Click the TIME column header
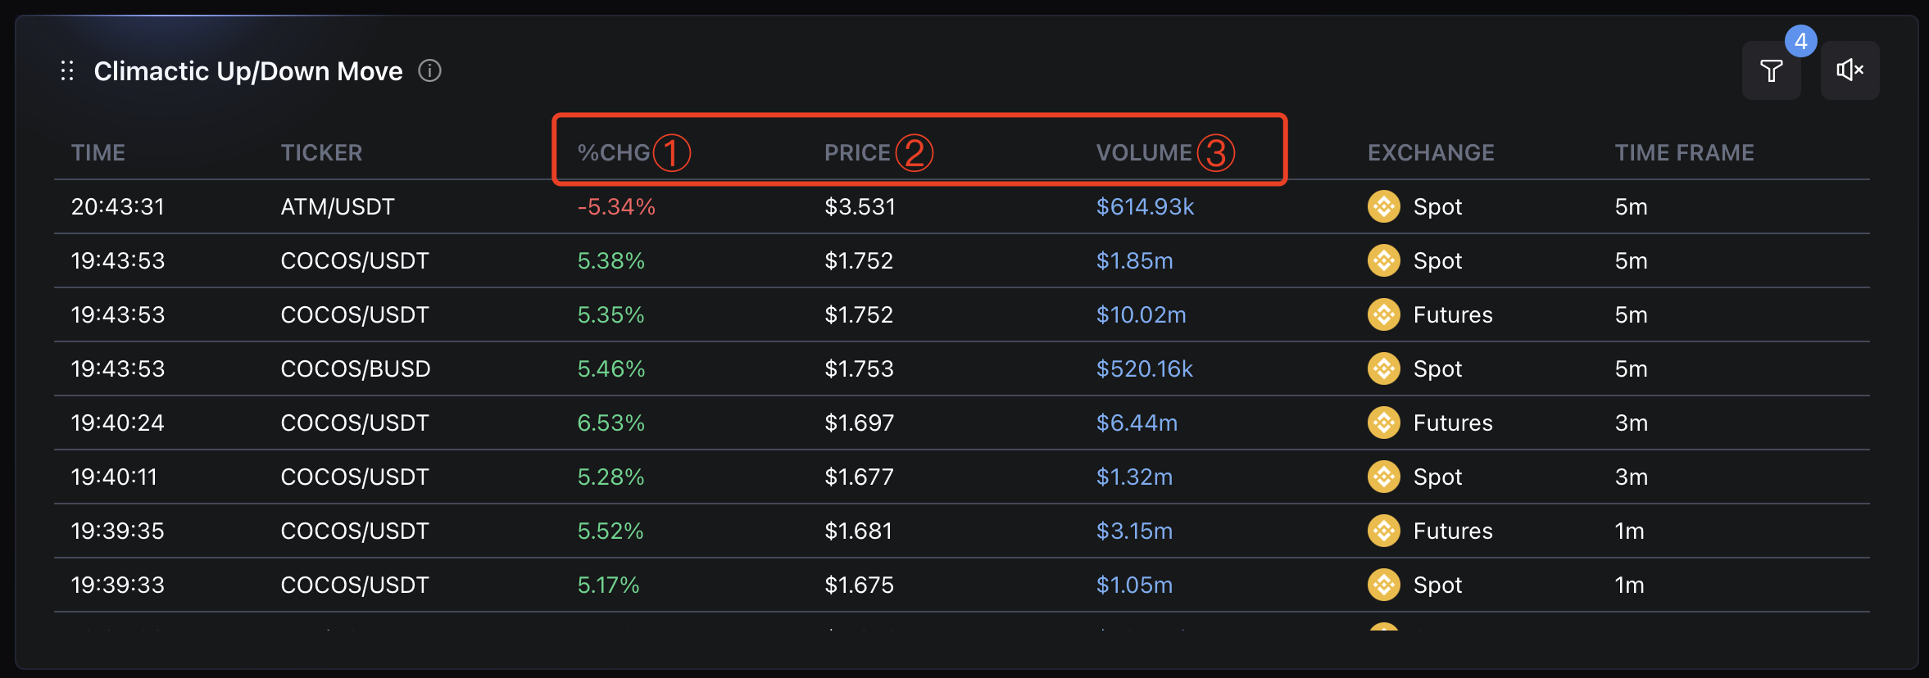 (x=98, y=153)
